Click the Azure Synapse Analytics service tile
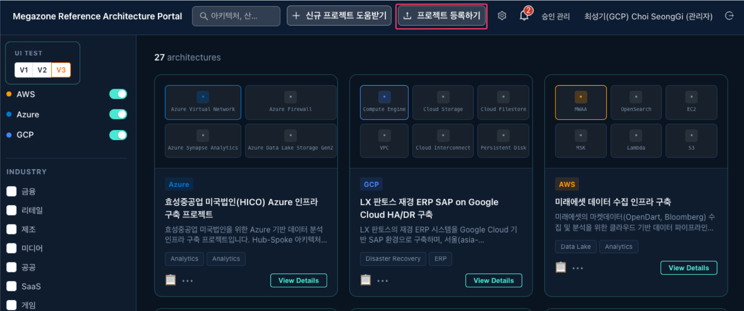744x311 pixels. [203, 141]
